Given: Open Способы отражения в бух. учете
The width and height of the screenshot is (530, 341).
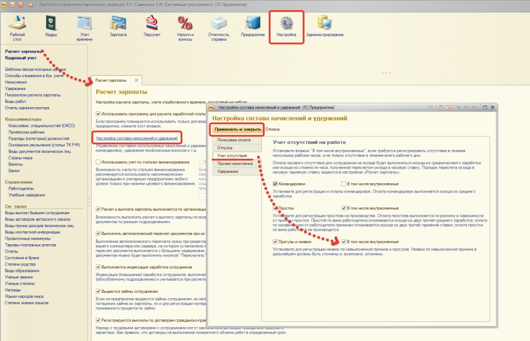Looking at the screenshot, I should click(x=34, y=76).
